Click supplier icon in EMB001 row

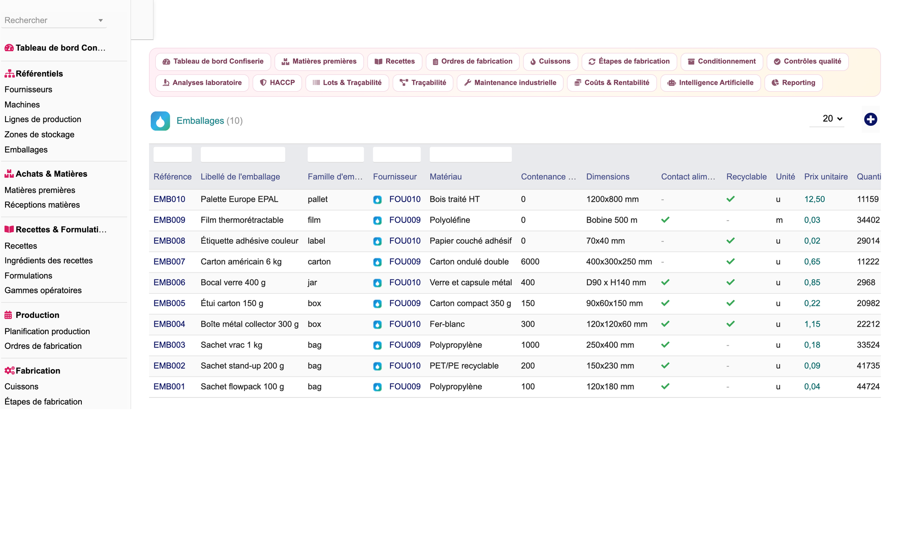377,387
